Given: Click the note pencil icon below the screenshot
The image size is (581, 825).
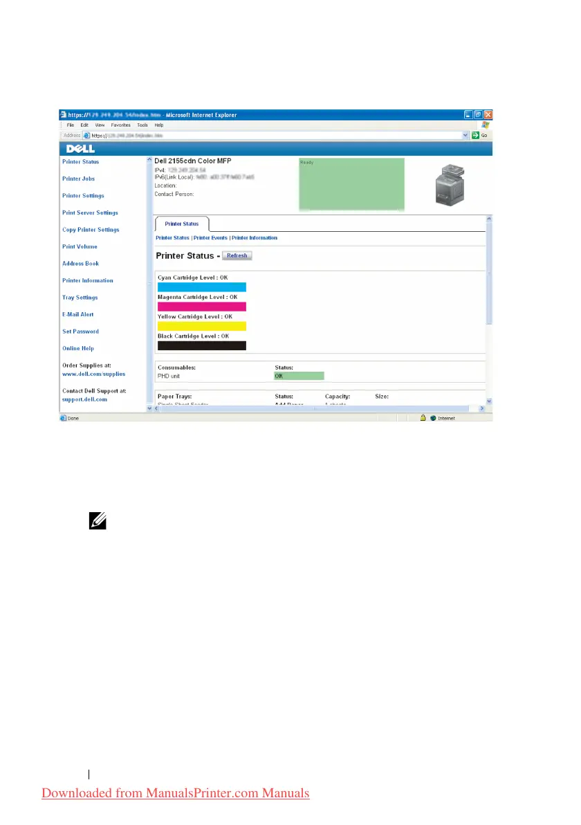Looking at the screenshot, I should 98,520.
